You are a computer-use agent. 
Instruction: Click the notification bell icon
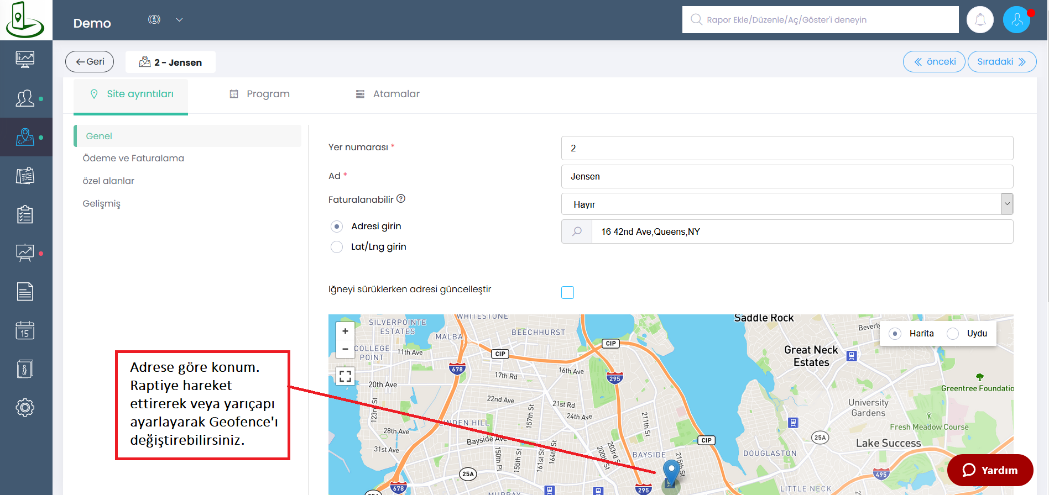[x=980, y=20]
